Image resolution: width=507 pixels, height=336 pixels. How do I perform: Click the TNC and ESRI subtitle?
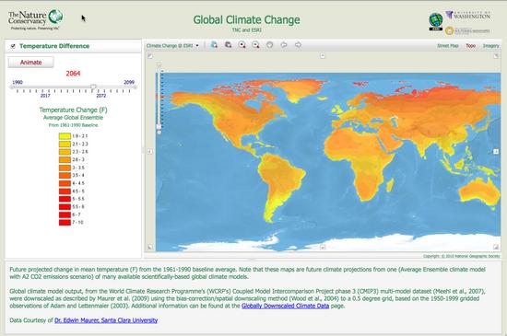(x=246, y=30)
